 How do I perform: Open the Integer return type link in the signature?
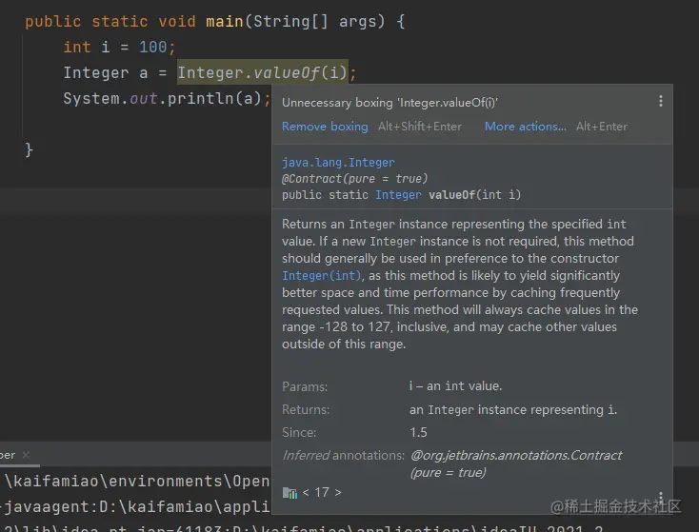398,195
